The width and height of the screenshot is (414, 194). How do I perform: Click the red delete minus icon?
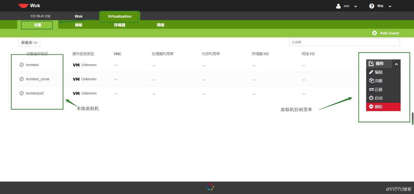(x=371, y=106)
